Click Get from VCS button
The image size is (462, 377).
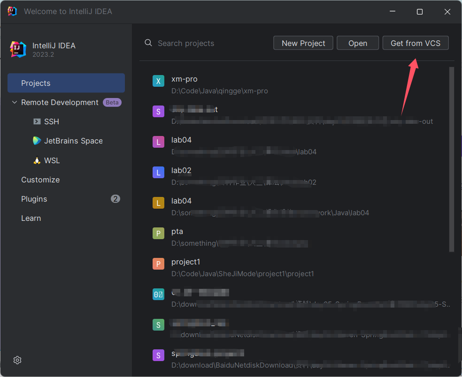click(416, 43)
